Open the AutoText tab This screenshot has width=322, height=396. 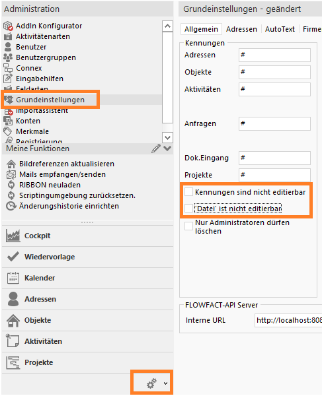[280, 29]
